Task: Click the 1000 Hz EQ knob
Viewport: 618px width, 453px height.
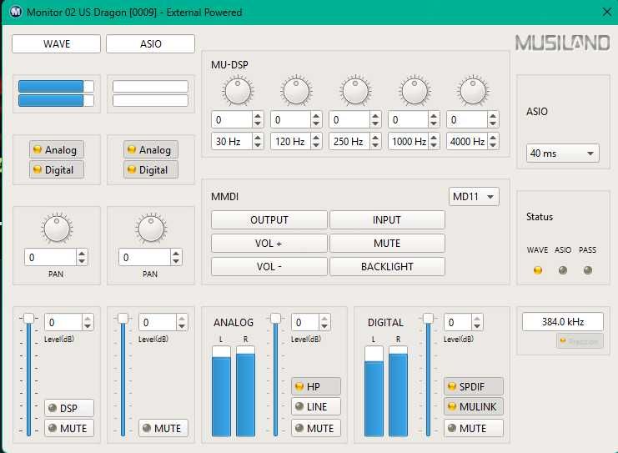Action: [415, 90]
